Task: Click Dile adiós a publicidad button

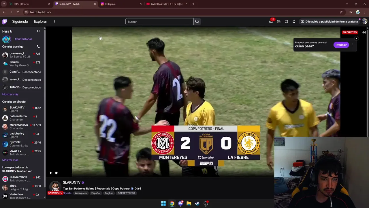Action: point(329,22)
